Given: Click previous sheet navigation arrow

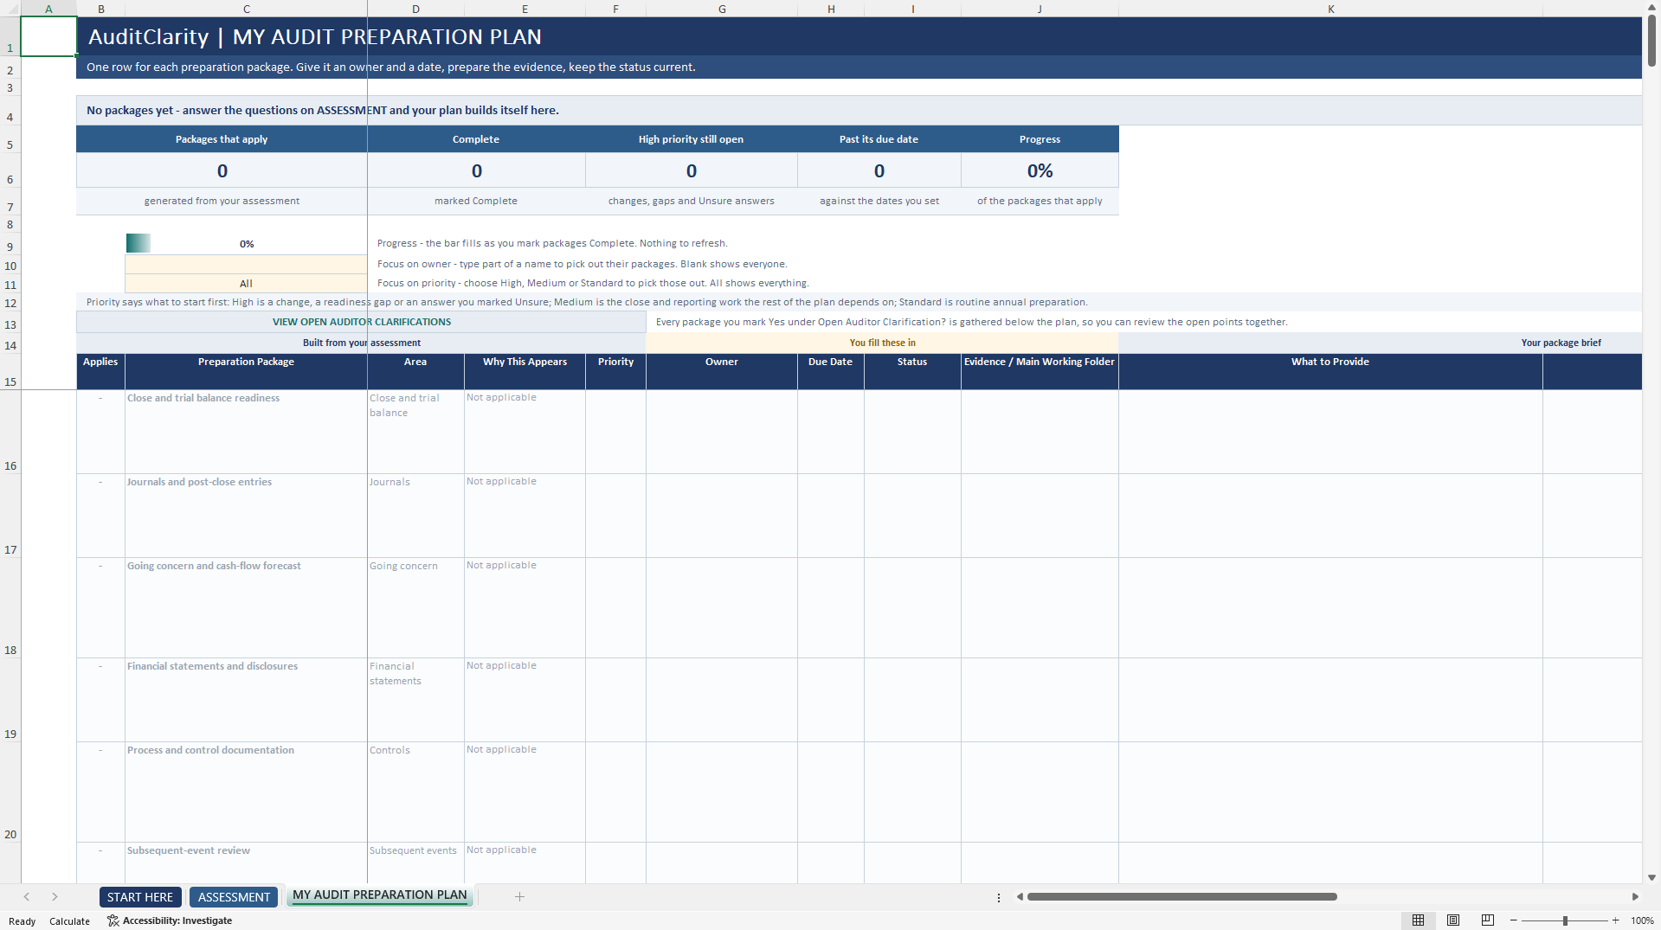Looking at the screenshot, I should click(27, 897).
